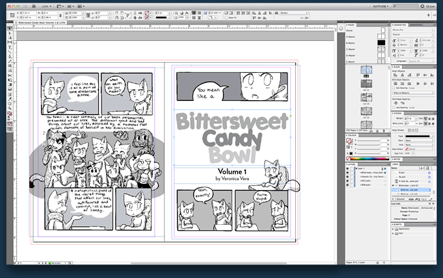This screenshot has width=443, height=278.
Task: Select the Scissors tool
Action: click(x=10, y=76)
